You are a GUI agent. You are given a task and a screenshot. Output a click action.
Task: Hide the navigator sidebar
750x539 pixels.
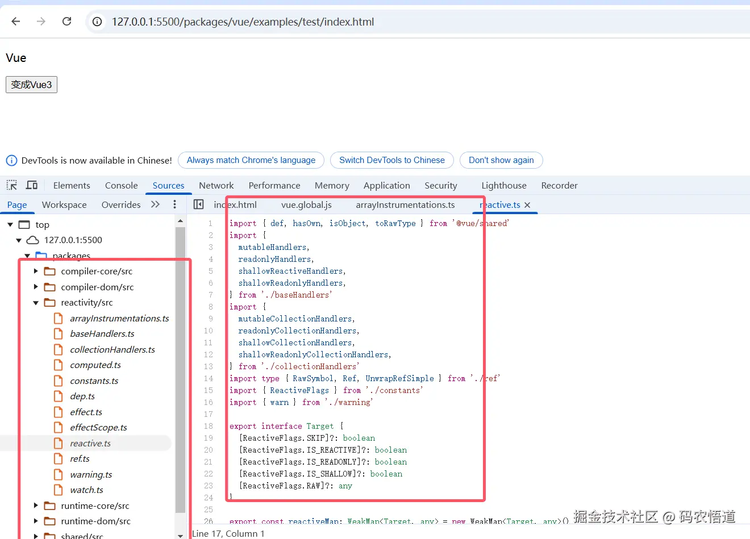[199, 204]
